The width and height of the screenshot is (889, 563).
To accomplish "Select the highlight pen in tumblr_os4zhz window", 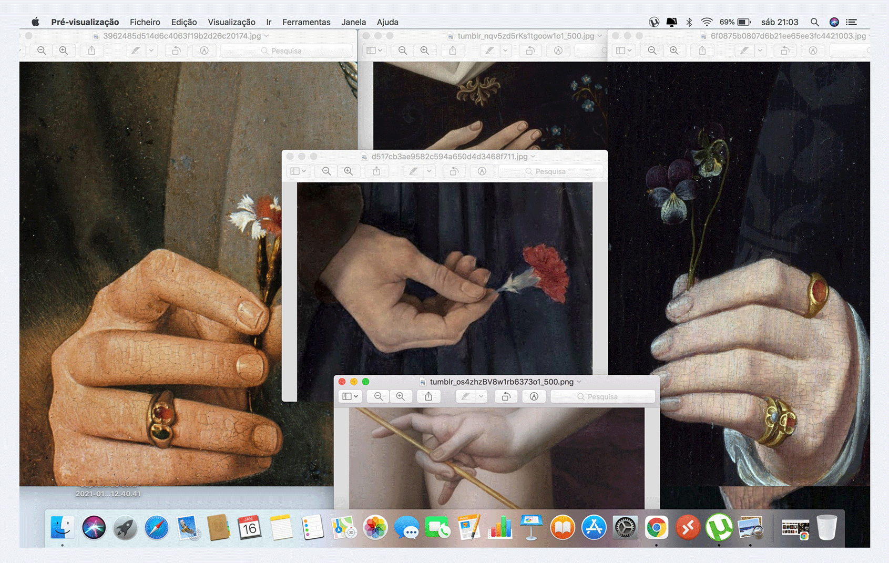I will click(x=466, y=396).
